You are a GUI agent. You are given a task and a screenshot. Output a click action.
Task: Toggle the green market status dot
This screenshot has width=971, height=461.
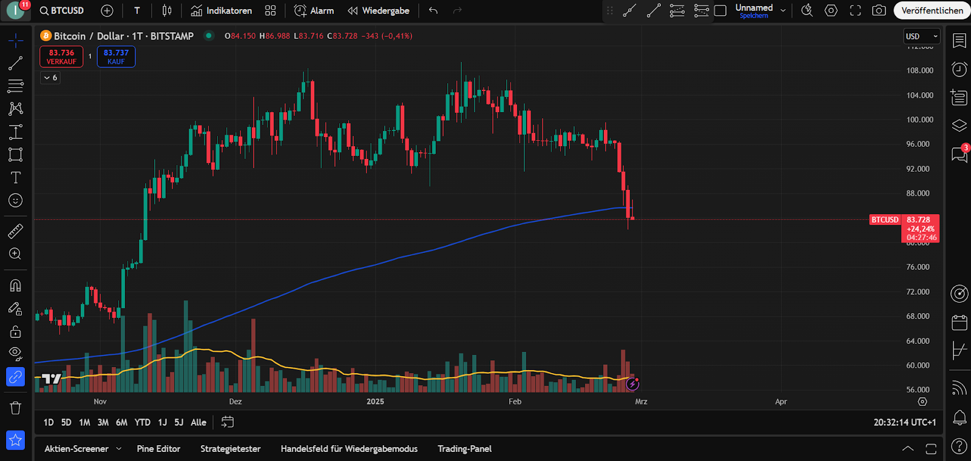point(209,36)
